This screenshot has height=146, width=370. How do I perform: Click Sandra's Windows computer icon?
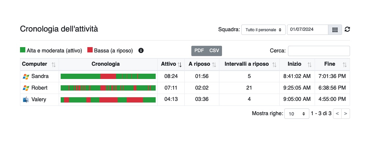pos(26,76)
